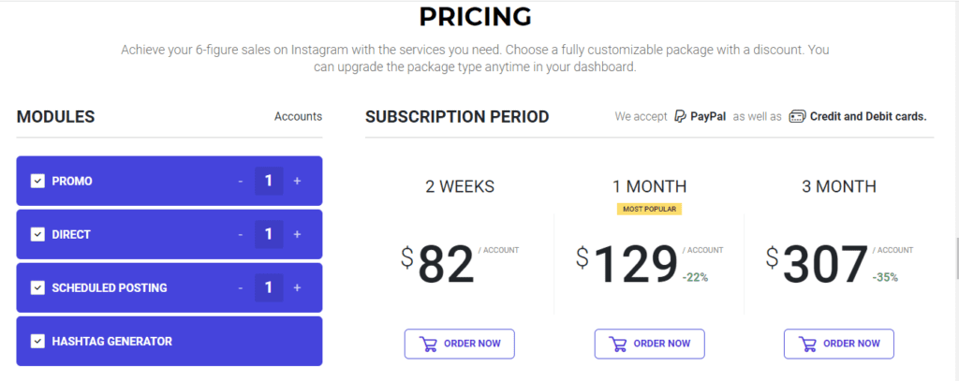Add one Scheduled Posting account
The width and height of the screenshot is (959, 381).
(x=297, y=287)
